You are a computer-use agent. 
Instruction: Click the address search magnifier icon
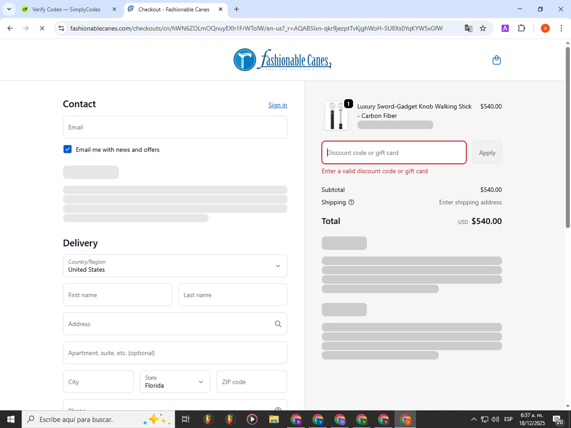278,324
